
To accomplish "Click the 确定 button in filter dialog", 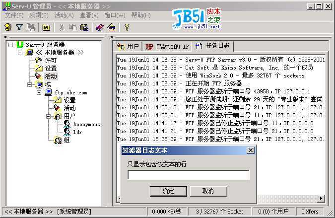I will point(168,191).
